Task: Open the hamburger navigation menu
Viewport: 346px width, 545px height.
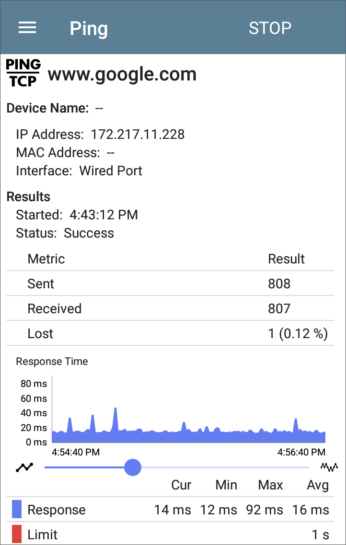Action: point(27,27)
